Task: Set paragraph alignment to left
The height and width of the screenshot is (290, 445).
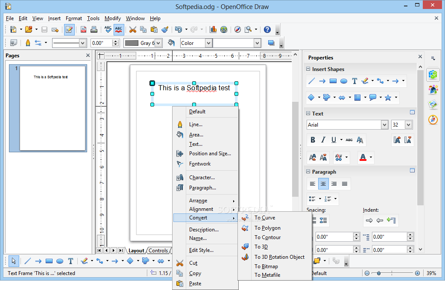Action: [313, 183]
